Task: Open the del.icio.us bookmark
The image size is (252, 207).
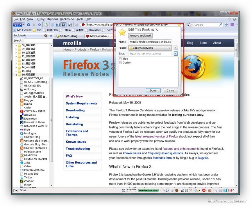Action: tap(28, 115)
